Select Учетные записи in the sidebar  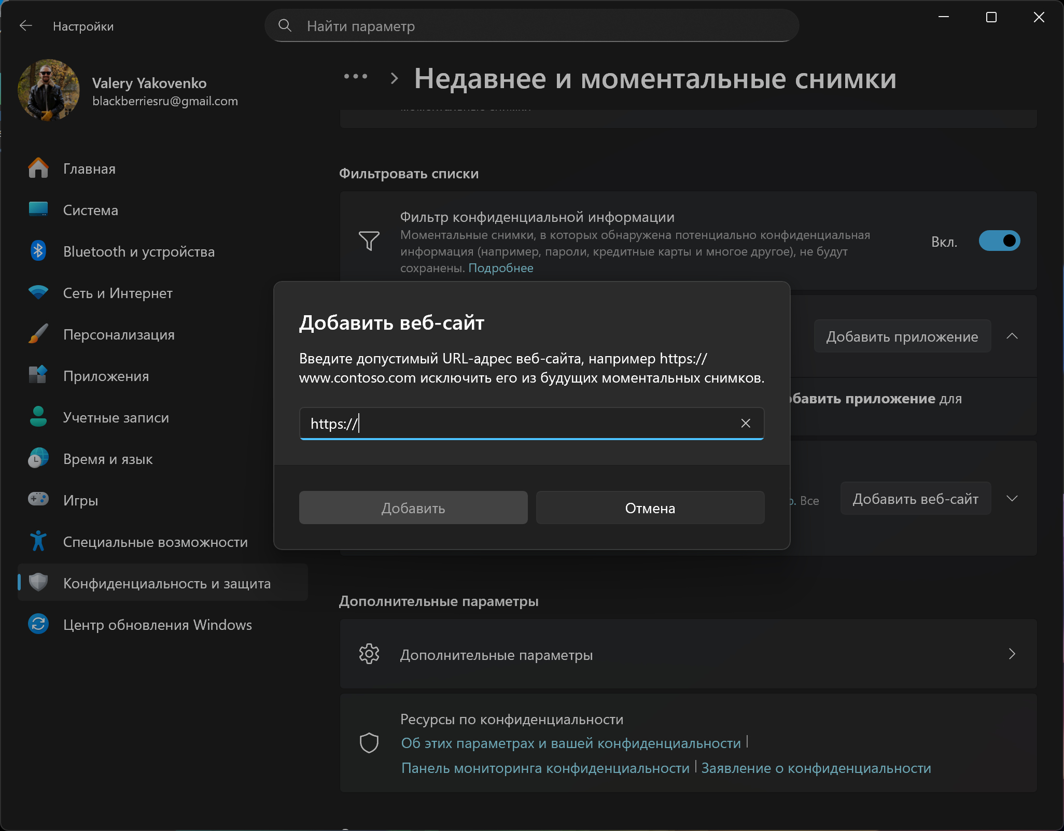click(116, 418)
